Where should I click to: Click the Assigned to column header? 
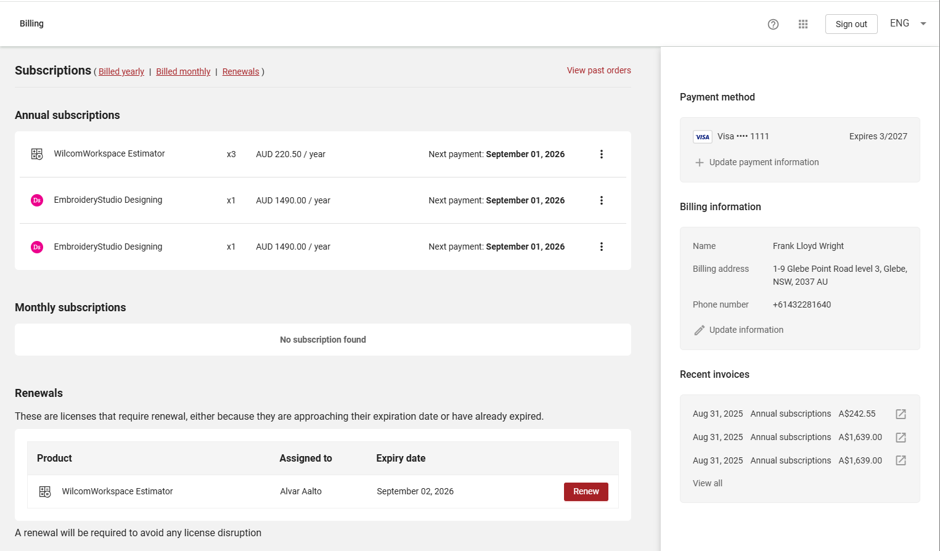tap(306, 458)
